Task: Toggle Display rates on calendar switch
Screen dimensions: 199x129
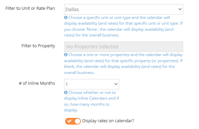Action: coord(73,121)
